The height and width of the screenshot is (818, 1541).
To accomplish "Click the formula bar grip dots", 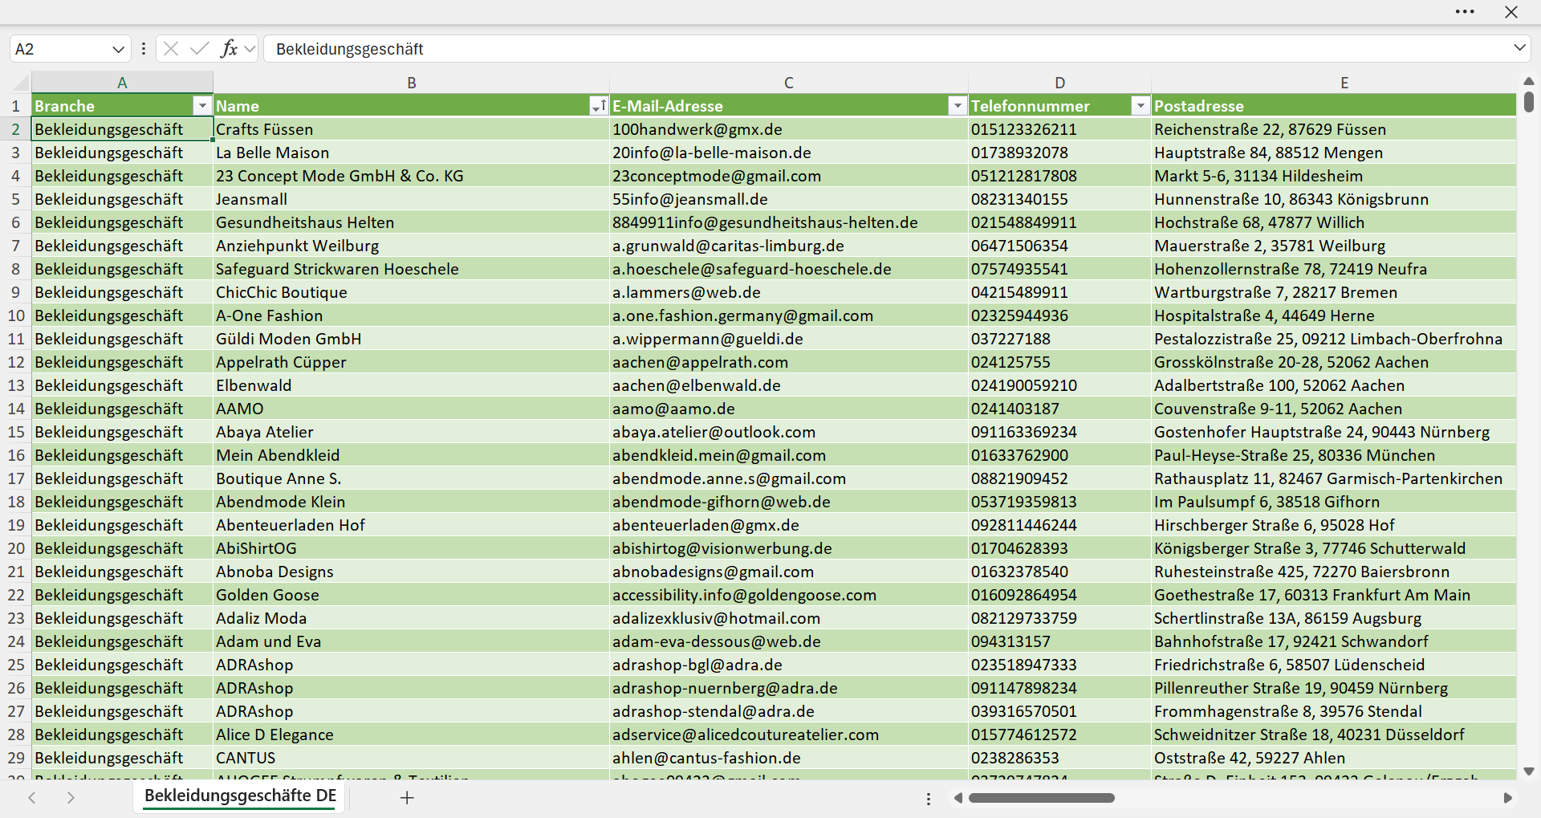I will point(144,49).
